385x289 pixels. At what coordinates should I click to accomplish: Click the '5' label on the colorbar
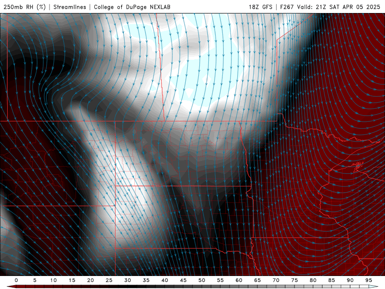coord(35,280)
